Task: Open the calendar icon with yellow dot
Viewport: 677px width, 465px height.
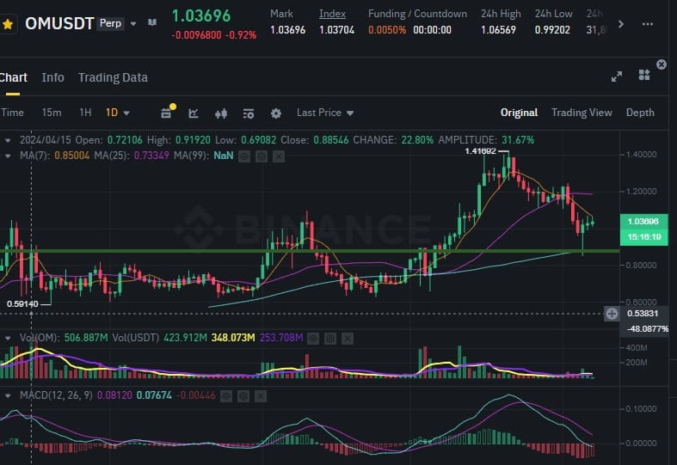Action: 168,112
